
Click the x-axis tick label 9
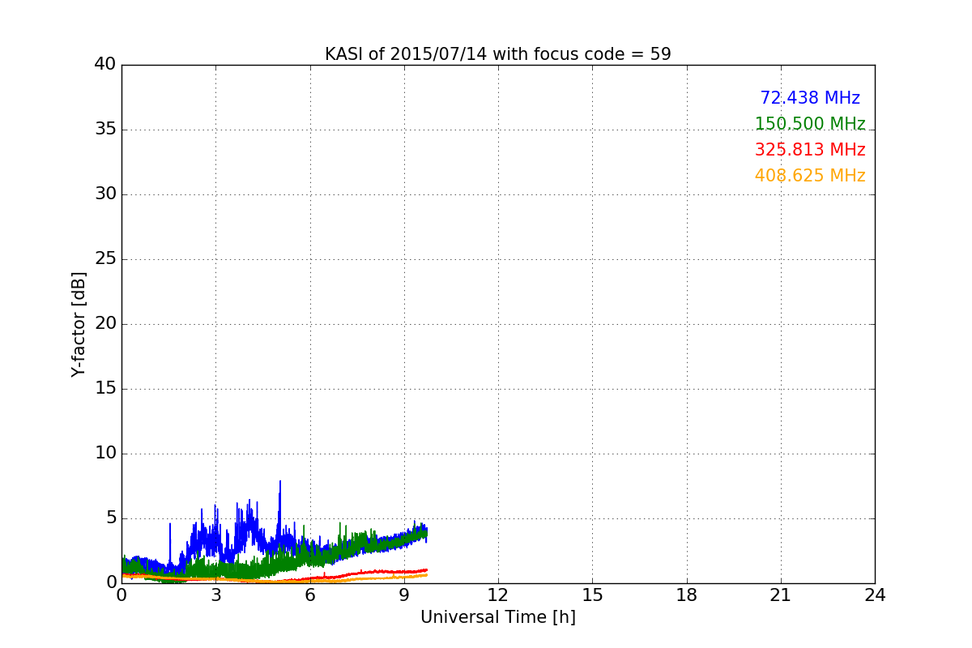pyautogui.click(x=404, y=595)
